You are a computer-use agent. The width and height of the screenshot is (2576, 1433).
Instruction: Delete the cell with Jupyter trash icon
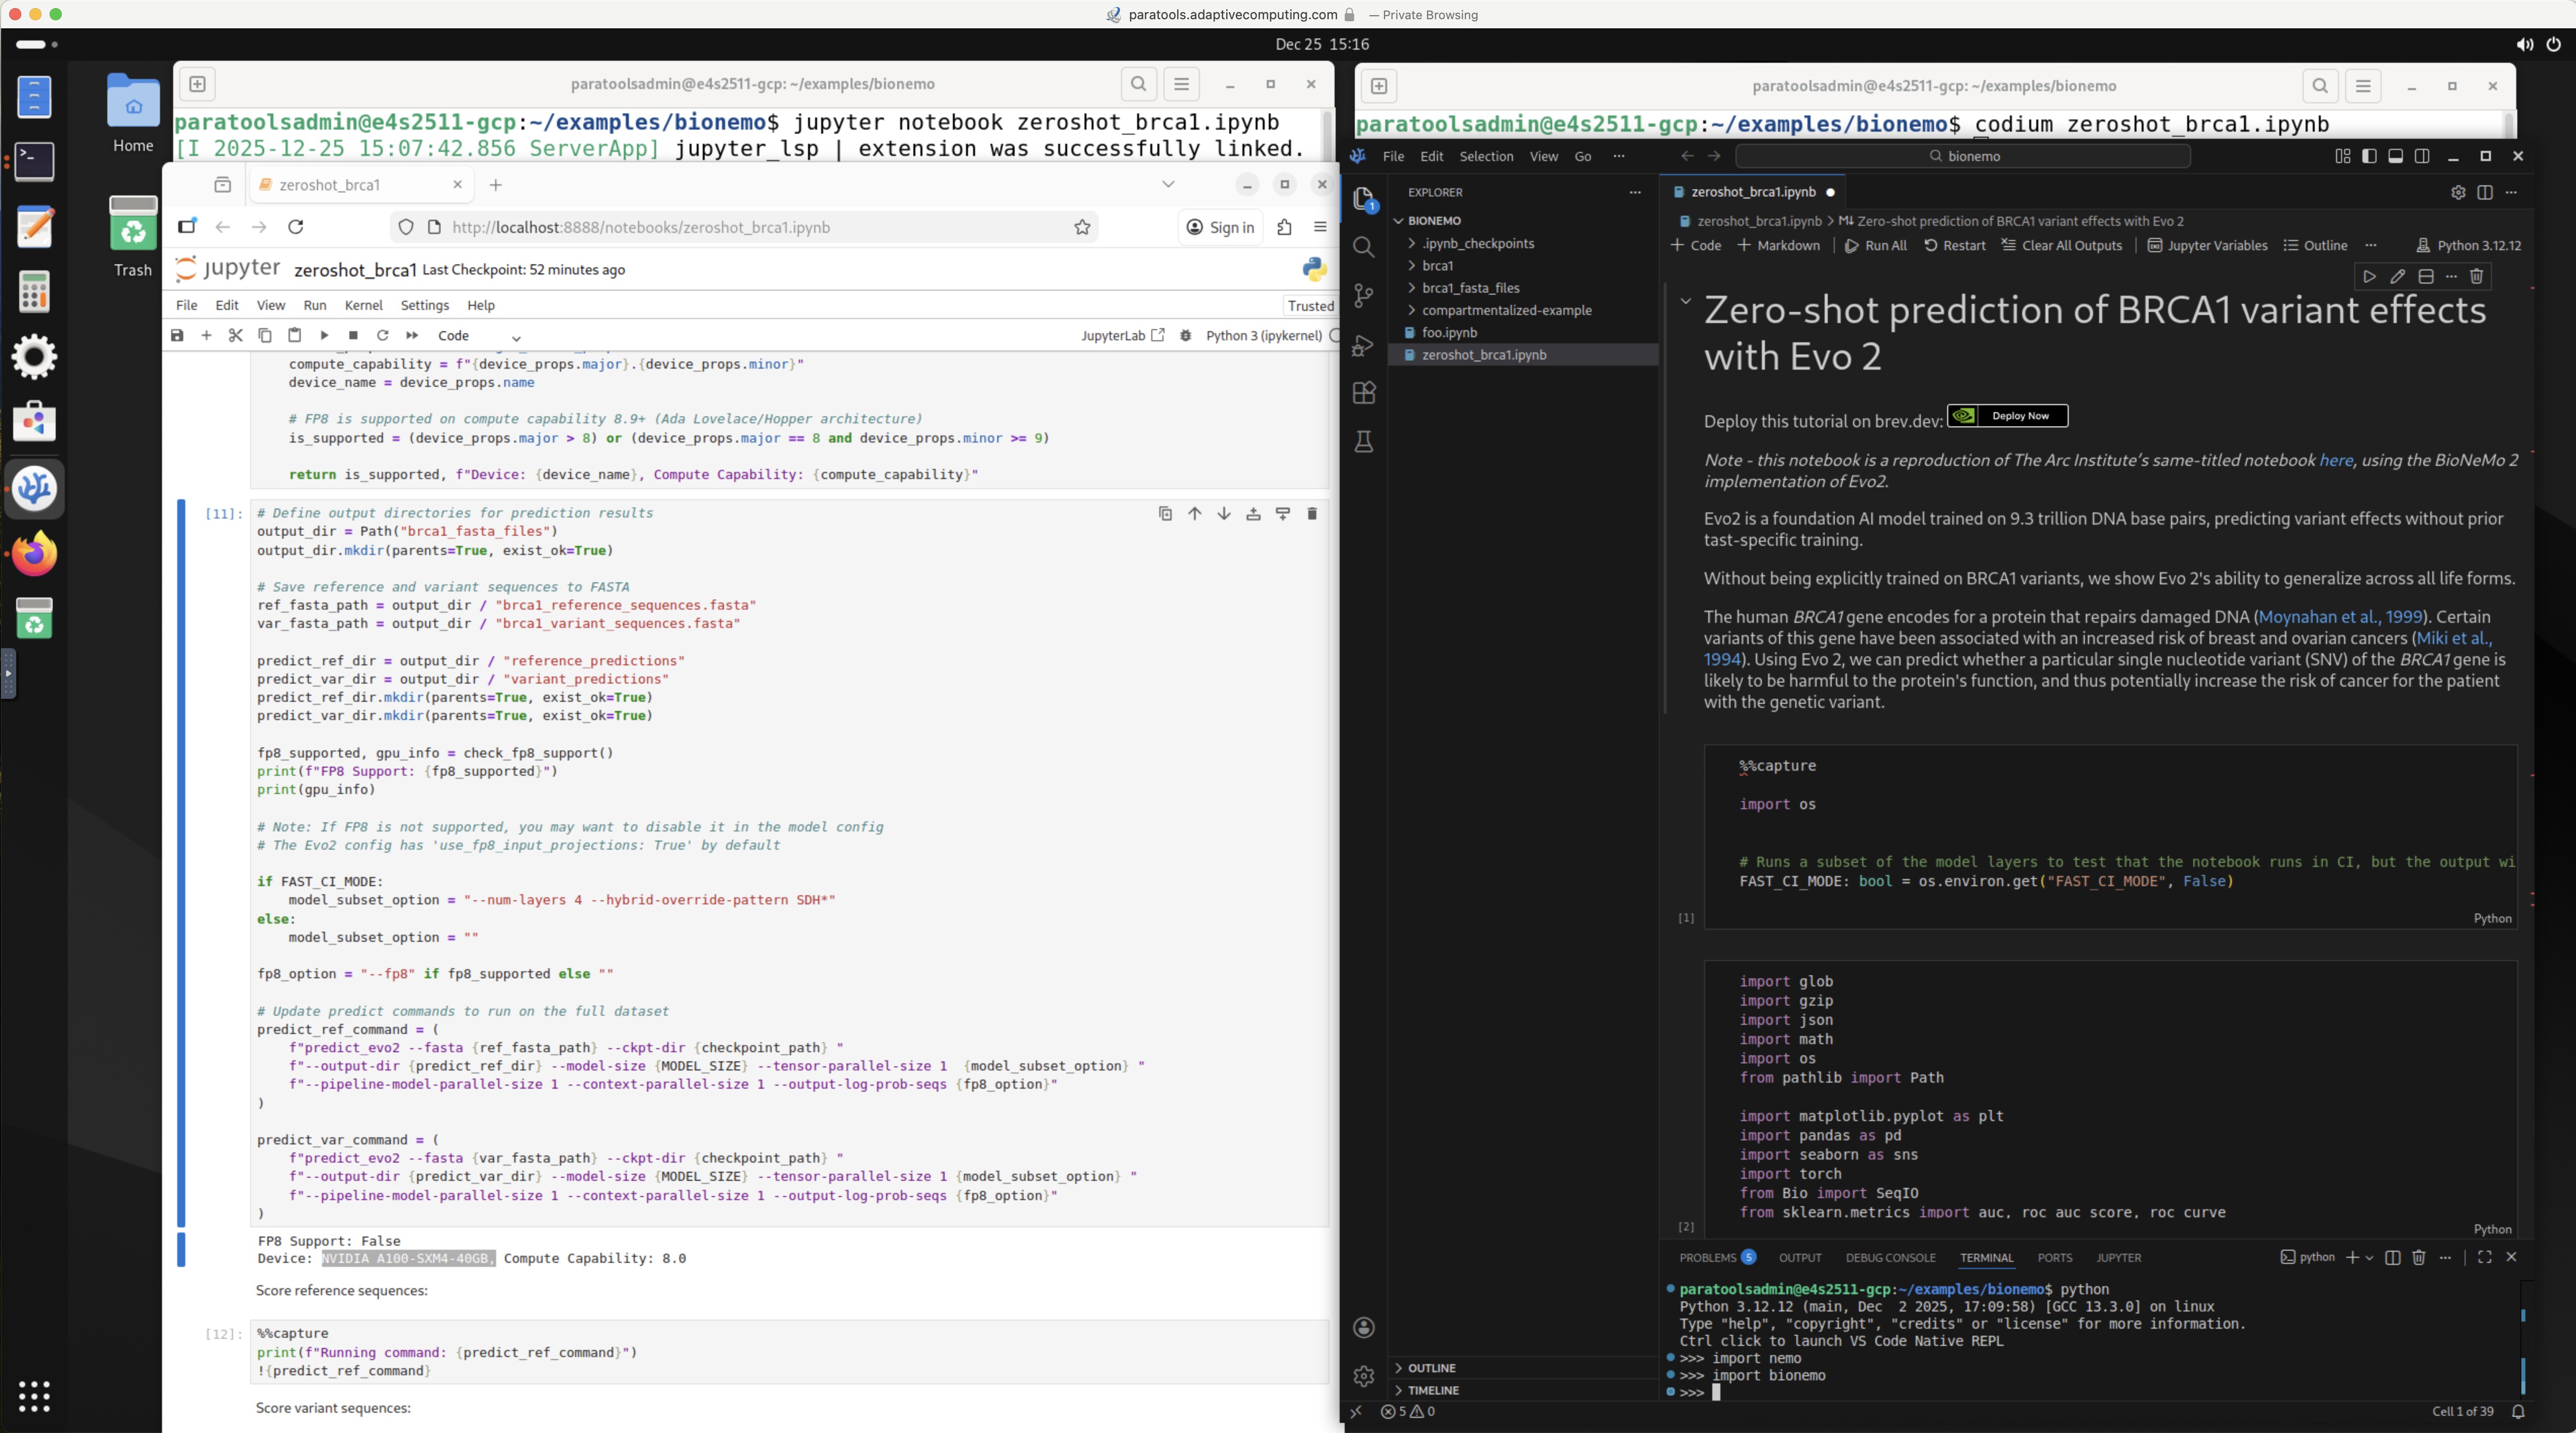pyautogui.click(x=1312, y=514)
